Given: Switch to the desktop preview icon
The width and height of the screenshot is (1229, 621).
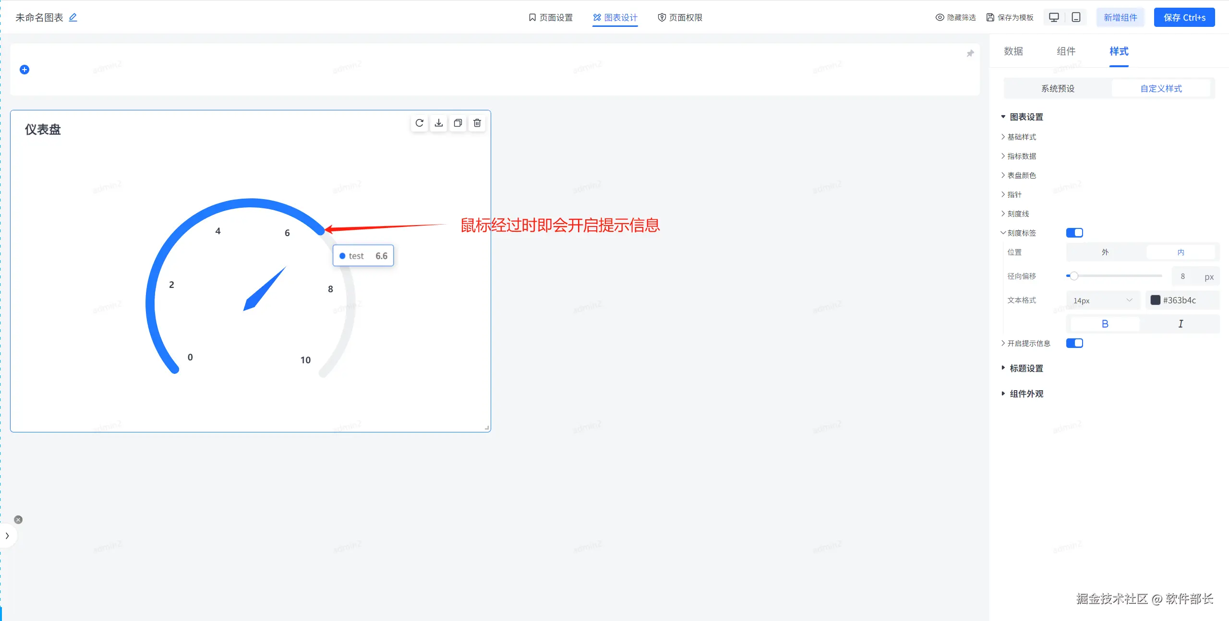Looking at the screenshot, I should pyautogui.click(x=1054, y=17).
